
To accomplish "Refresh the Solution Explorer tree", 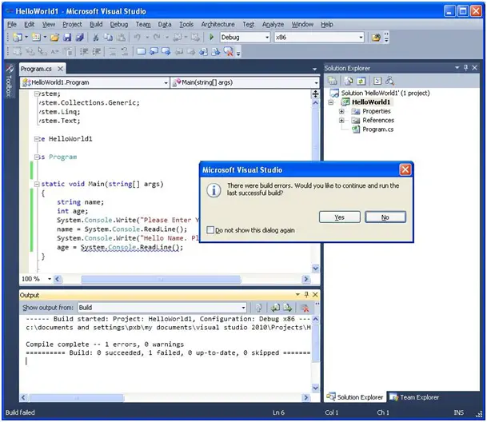I will 361,81.
